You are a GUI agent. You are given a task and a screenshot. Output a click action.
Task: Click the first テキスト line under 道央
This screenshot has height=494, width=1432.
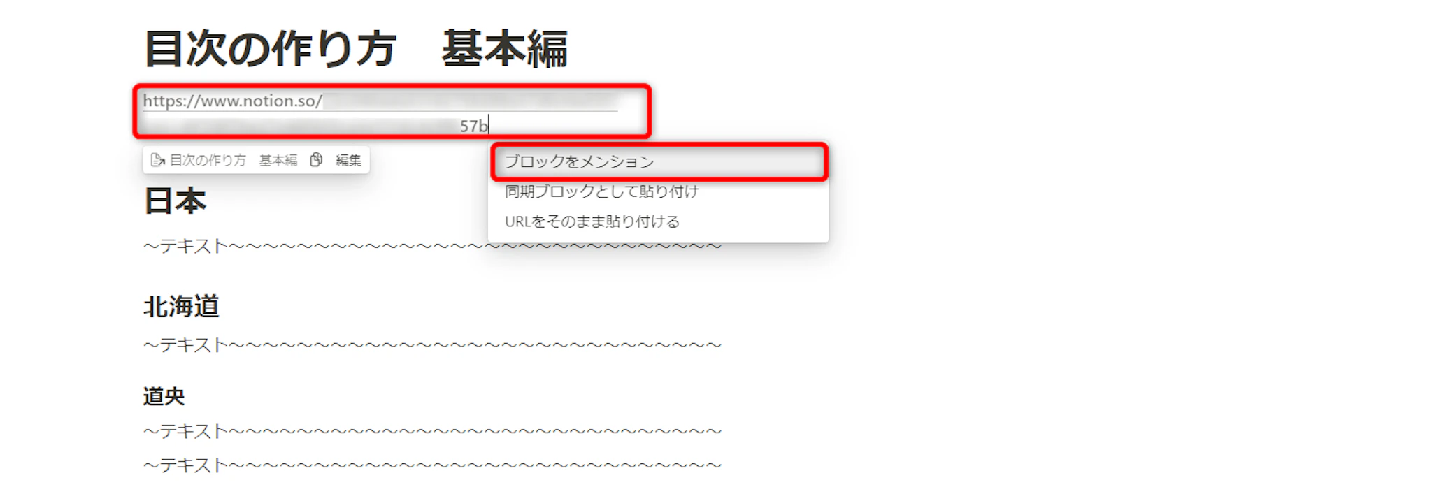tap(432, 431)
